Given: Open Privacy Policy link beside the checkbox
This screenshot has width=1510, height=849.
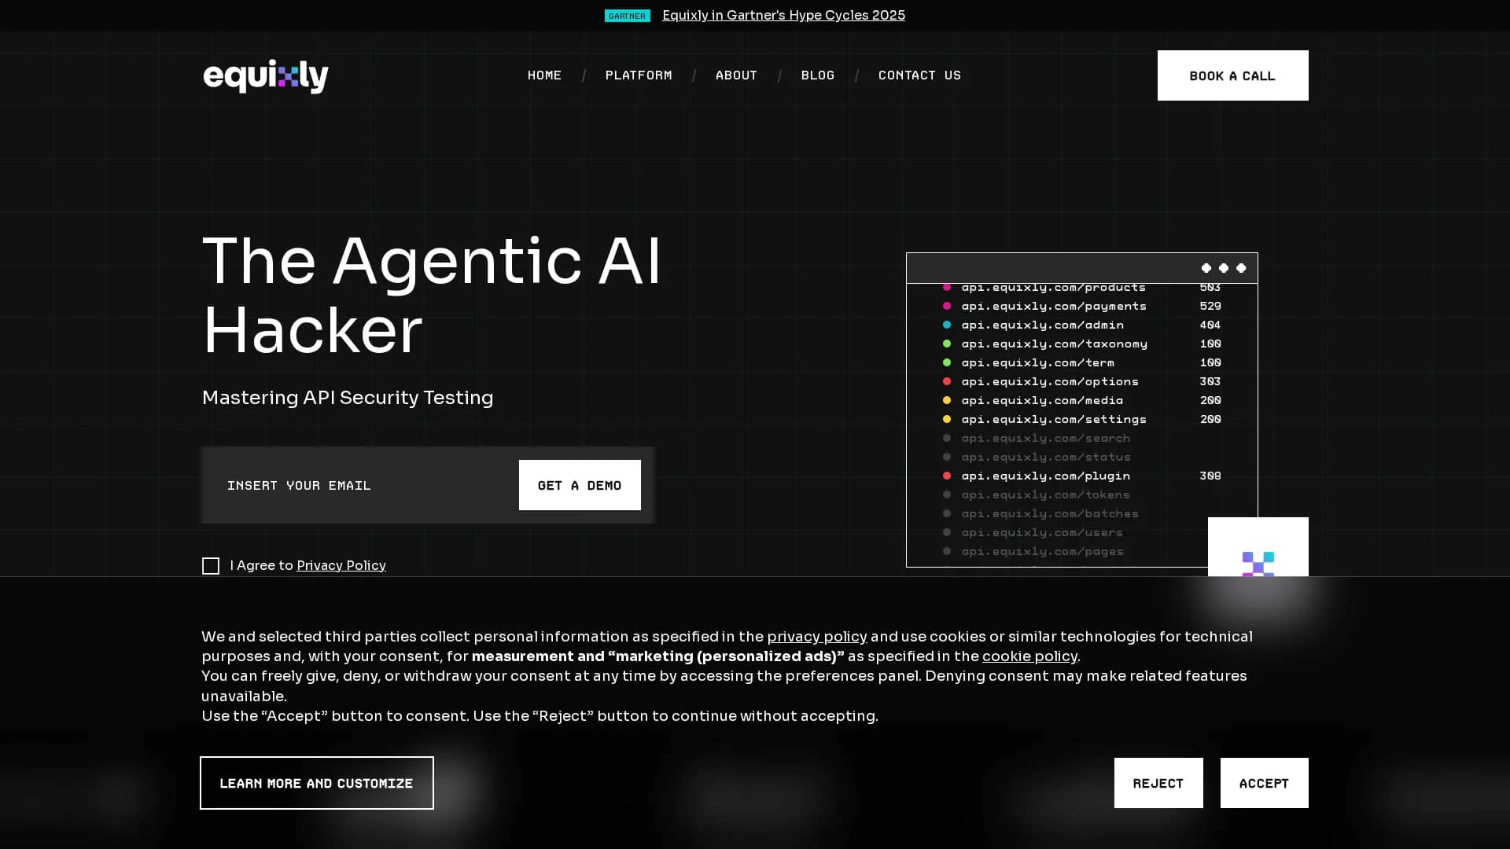Looking at the screenshot, I should click(x=341, y=566).
